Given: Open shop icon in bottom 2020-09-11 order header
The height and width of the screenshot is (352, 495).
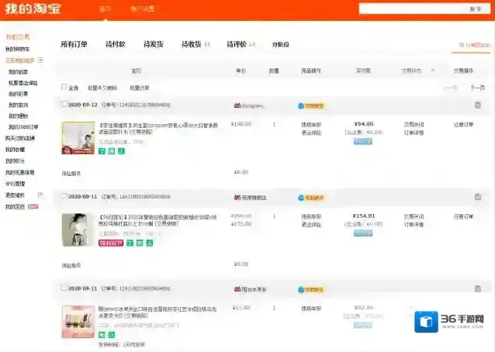Looking at the screenshot, I should click(x=237, y=289).
